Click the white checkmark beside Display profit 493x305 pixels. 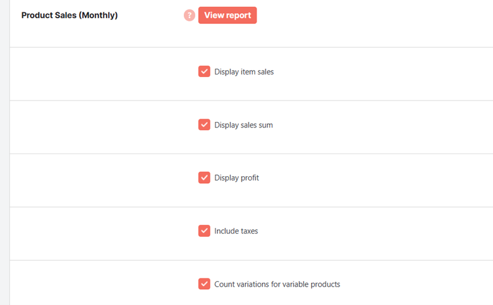pyautogui.click(x=204, y=177)
